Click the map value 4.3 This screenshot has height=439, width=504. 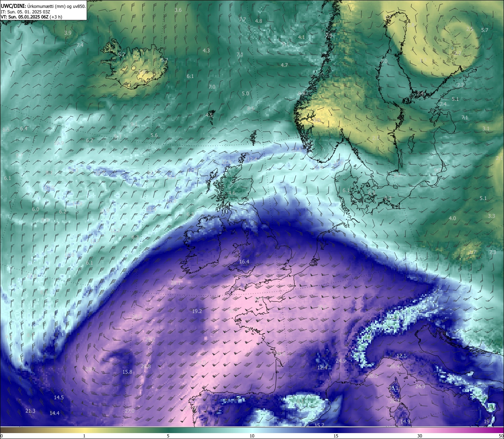point(206,51)
